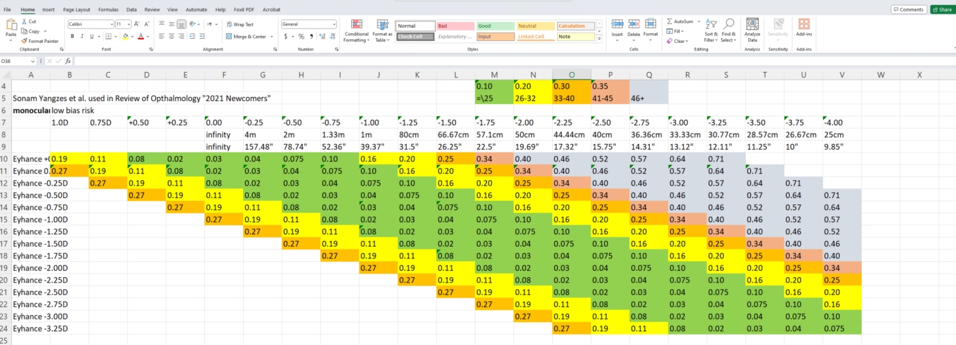Image resolution: width=956 pixels, height=345 pixels.
Task: Apply the Good cell style
Action: coord(495,26)
